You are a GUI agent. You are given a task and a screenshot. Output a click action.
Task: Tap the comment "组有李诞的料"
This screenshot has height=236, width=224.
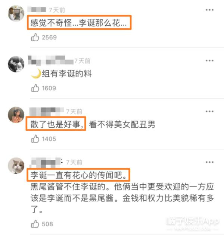click(x=61, y=74)
